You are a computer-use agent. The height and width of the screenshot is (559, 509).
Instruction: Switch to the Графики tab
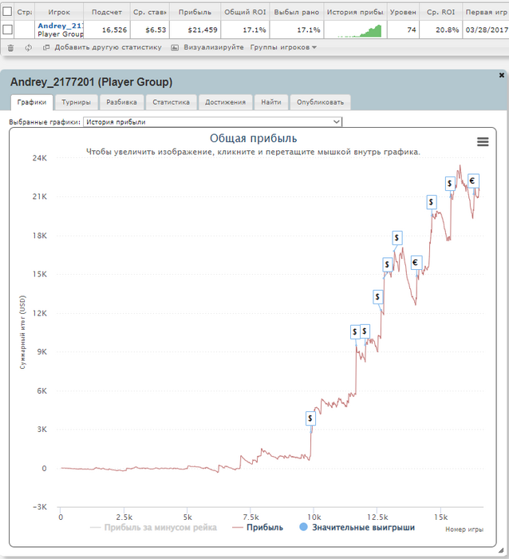coord(32,102)
